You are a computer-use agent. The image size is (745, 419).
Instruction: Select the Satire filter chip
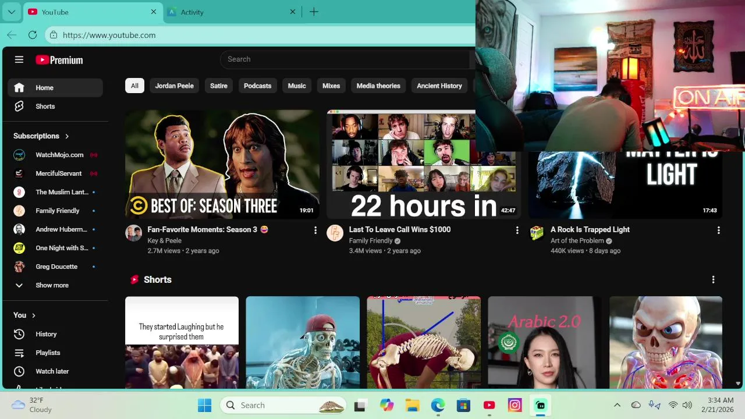[x=219, y=86]
